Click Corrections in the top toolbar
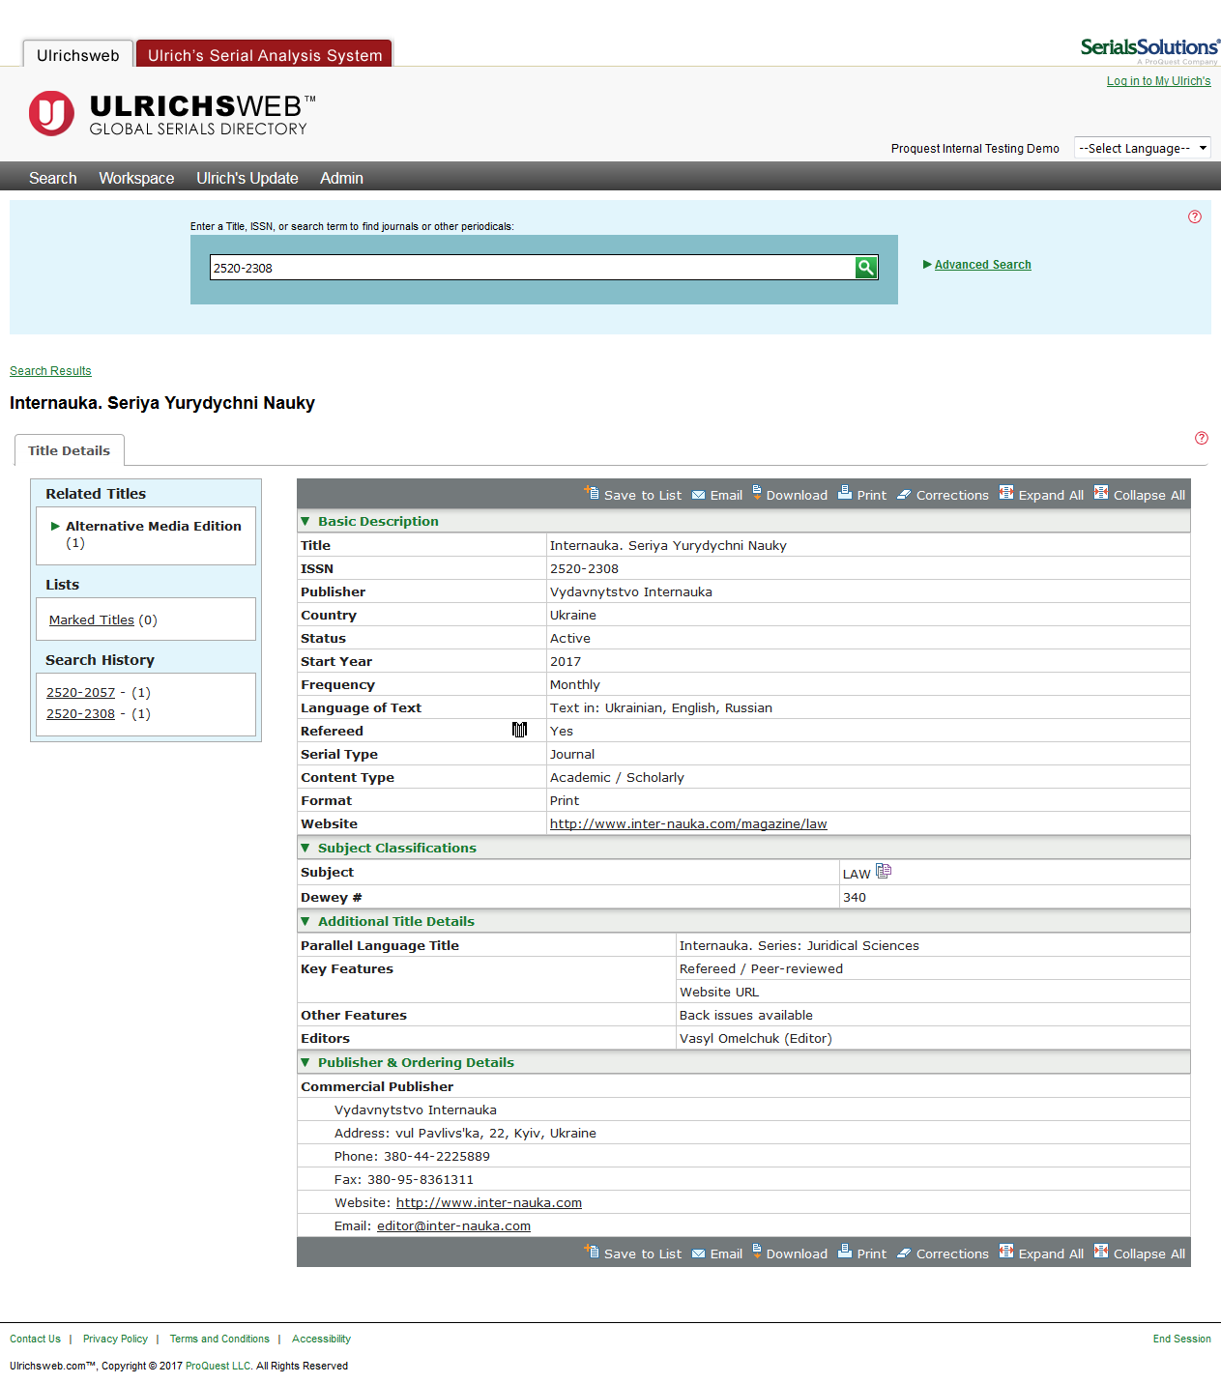Image resolution: width=1221 pixels, height=1383 pixels. 943,495
